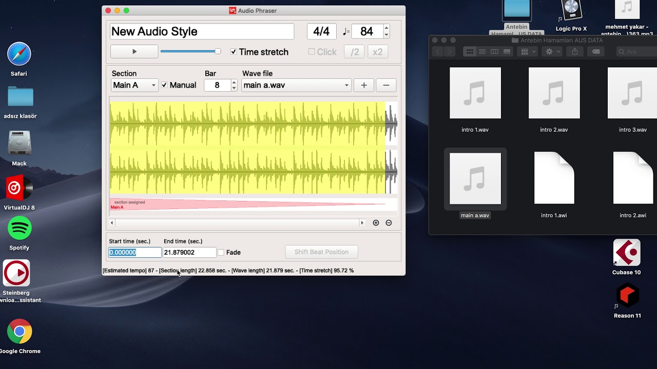Open the Logic Pro X shortcut
Screen dimensions: 657x369
[x=571, y=11]
